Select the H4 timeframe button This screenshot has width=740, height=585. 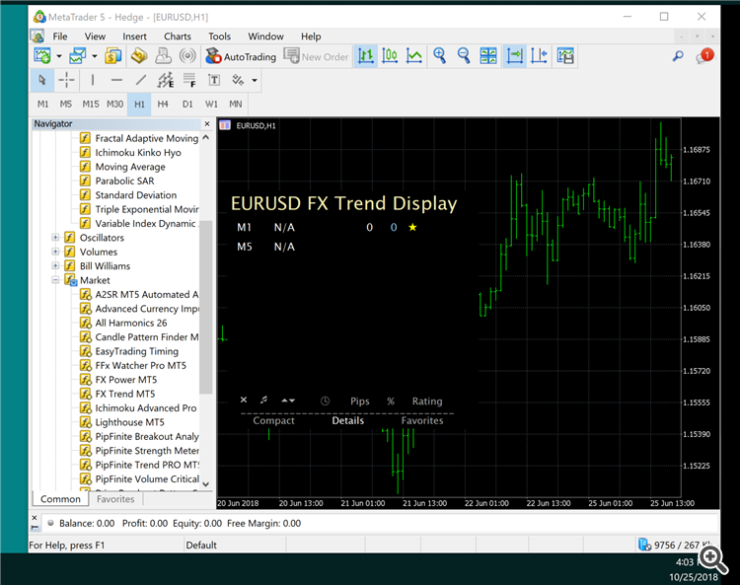click(x=164, y=104)
